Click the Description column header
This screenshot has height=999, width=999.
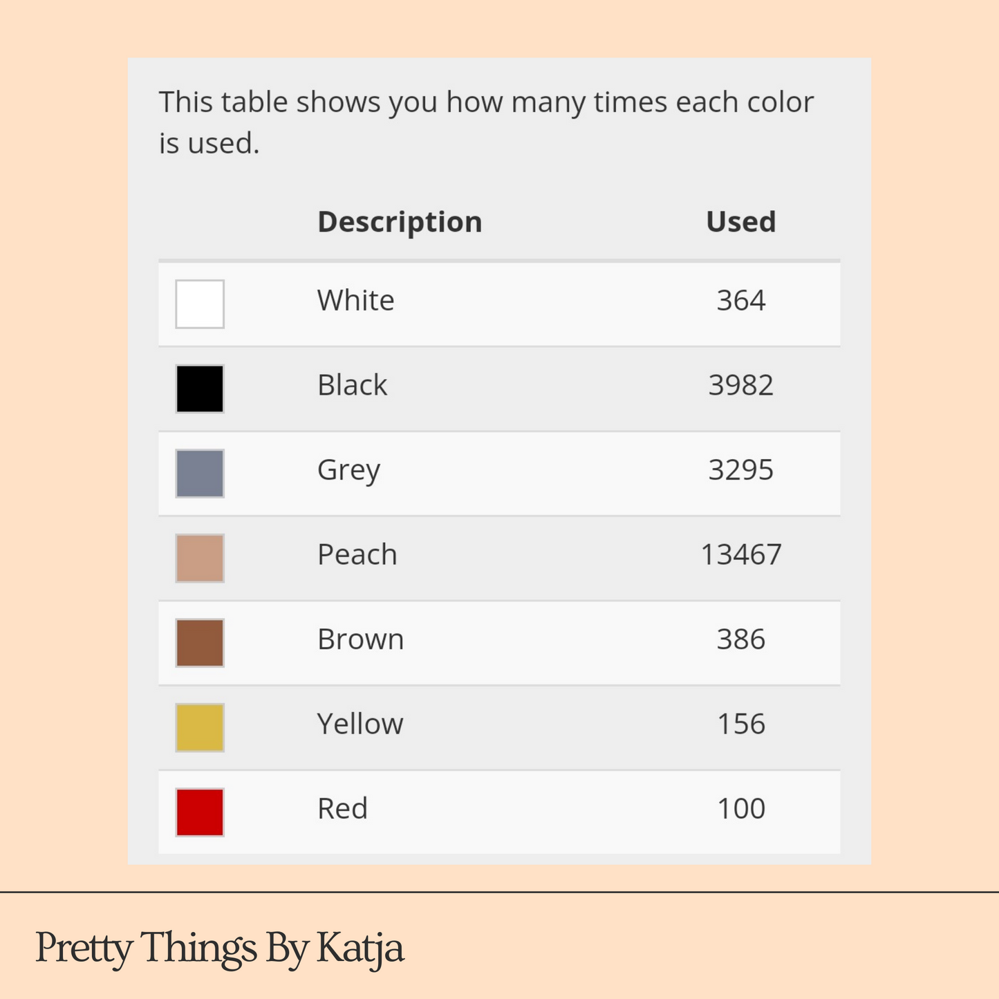[400, 222]
